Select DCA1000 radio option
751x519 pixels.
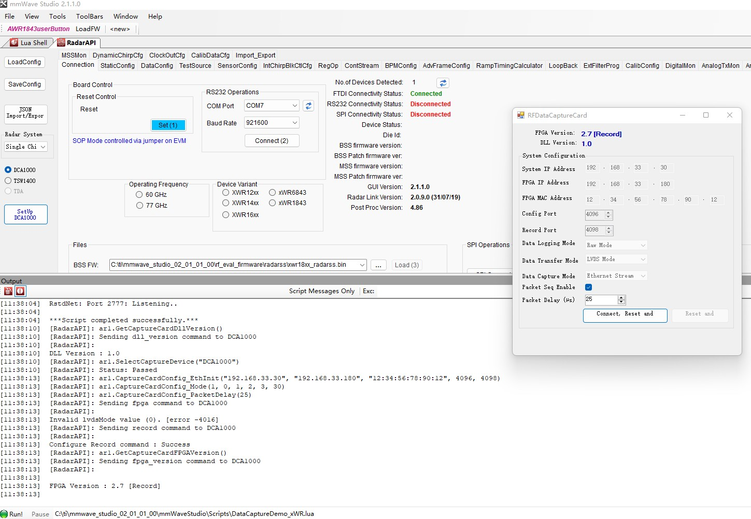8,170
